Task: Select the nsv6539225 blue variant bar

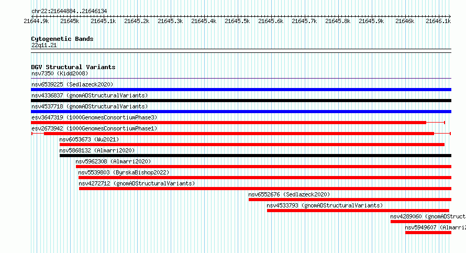Action: tap(241, 90)
